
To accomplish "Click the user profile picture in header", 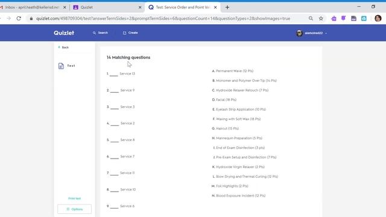I will (299, 33).
